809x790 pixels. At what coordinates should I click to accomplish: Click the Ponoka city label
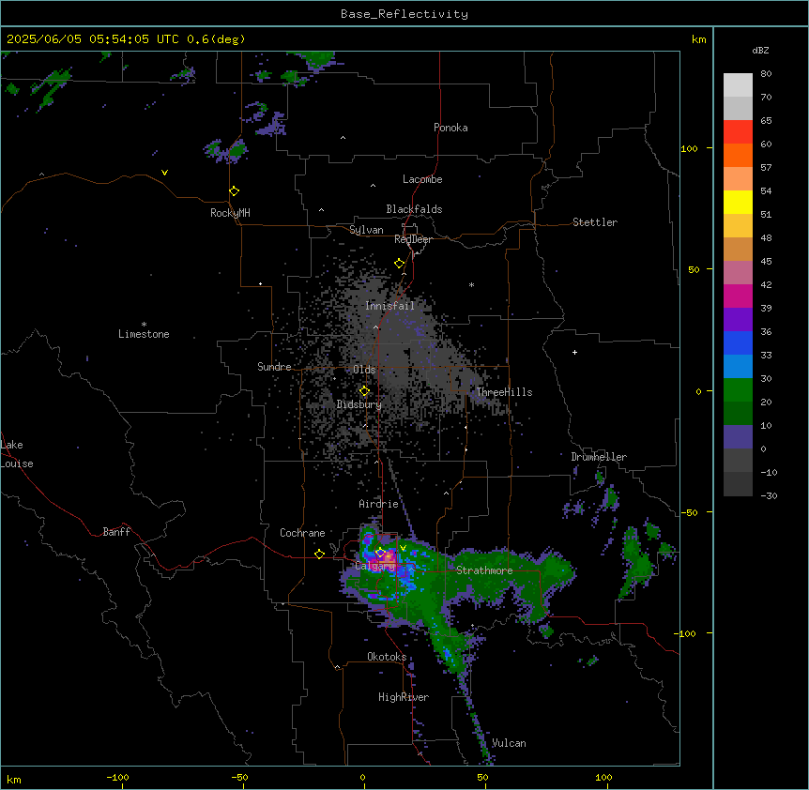(450, 128)
